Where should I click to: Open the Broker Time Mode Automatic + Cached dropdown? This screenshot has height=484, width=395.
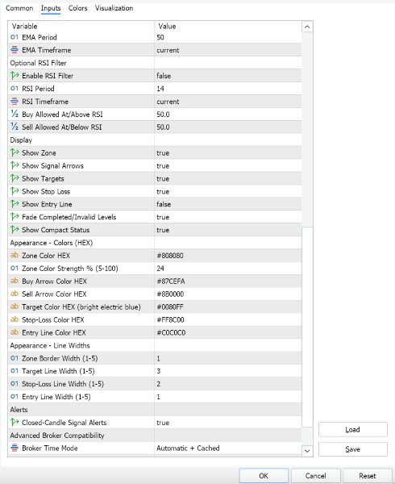[228, 449]
